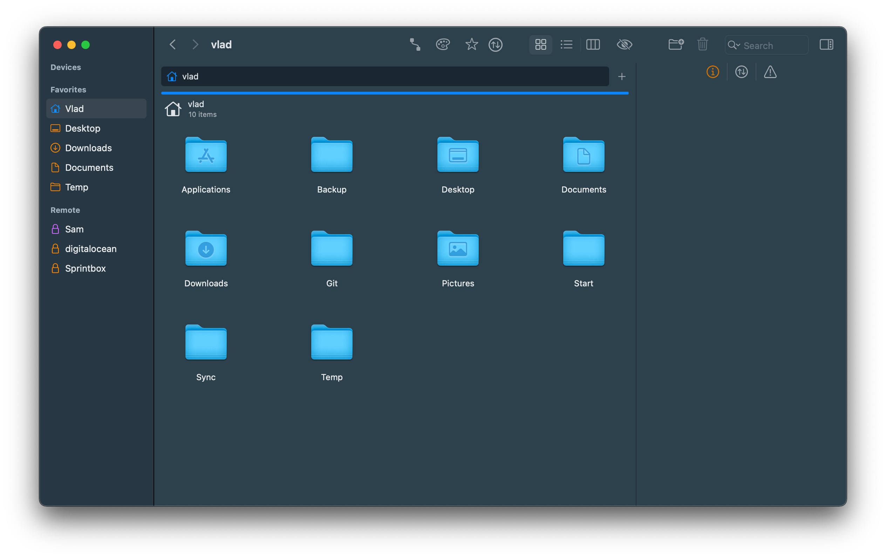The width and height of the screenshot is (886, 558).
Task: Add a new tab with plus
Action: click(621, 76)
